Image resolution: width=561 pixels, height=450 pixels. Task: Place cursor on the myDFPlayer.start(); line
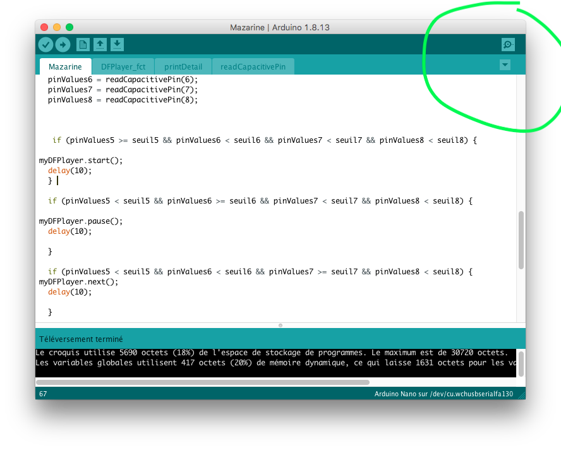(x=81, y=161)
